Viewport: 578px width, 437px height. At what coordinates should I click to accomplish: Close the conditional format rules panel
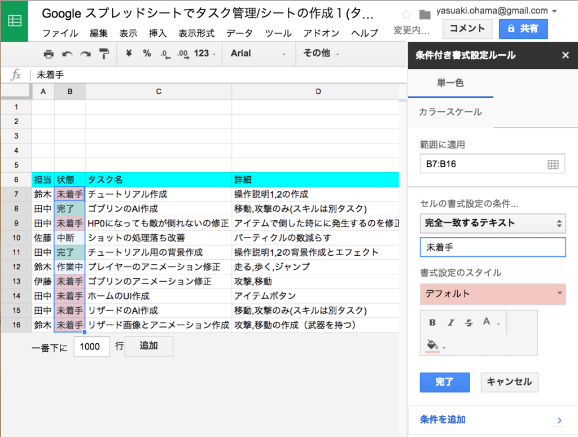tap(566, 55)
